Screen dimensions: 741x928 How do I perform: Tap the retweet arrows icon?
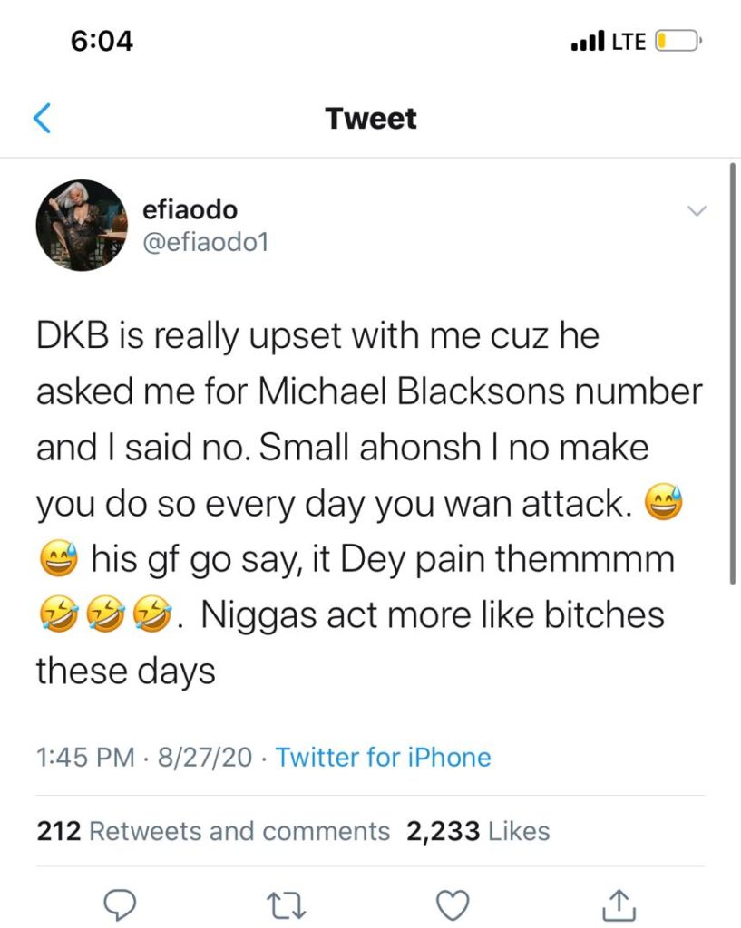coord(287,905)
